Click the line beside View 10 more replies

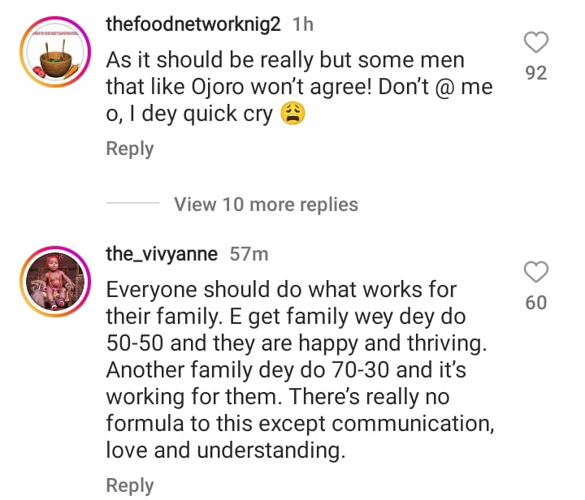pos(132,204)
